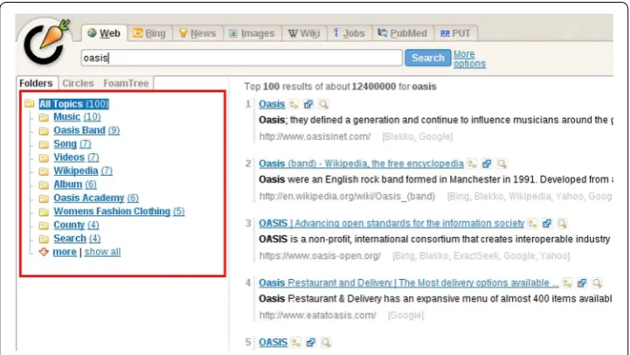630x355 pixels.
Task: Open Oasis (band) - Wikipedia result link
Action: tap(361, 164)
